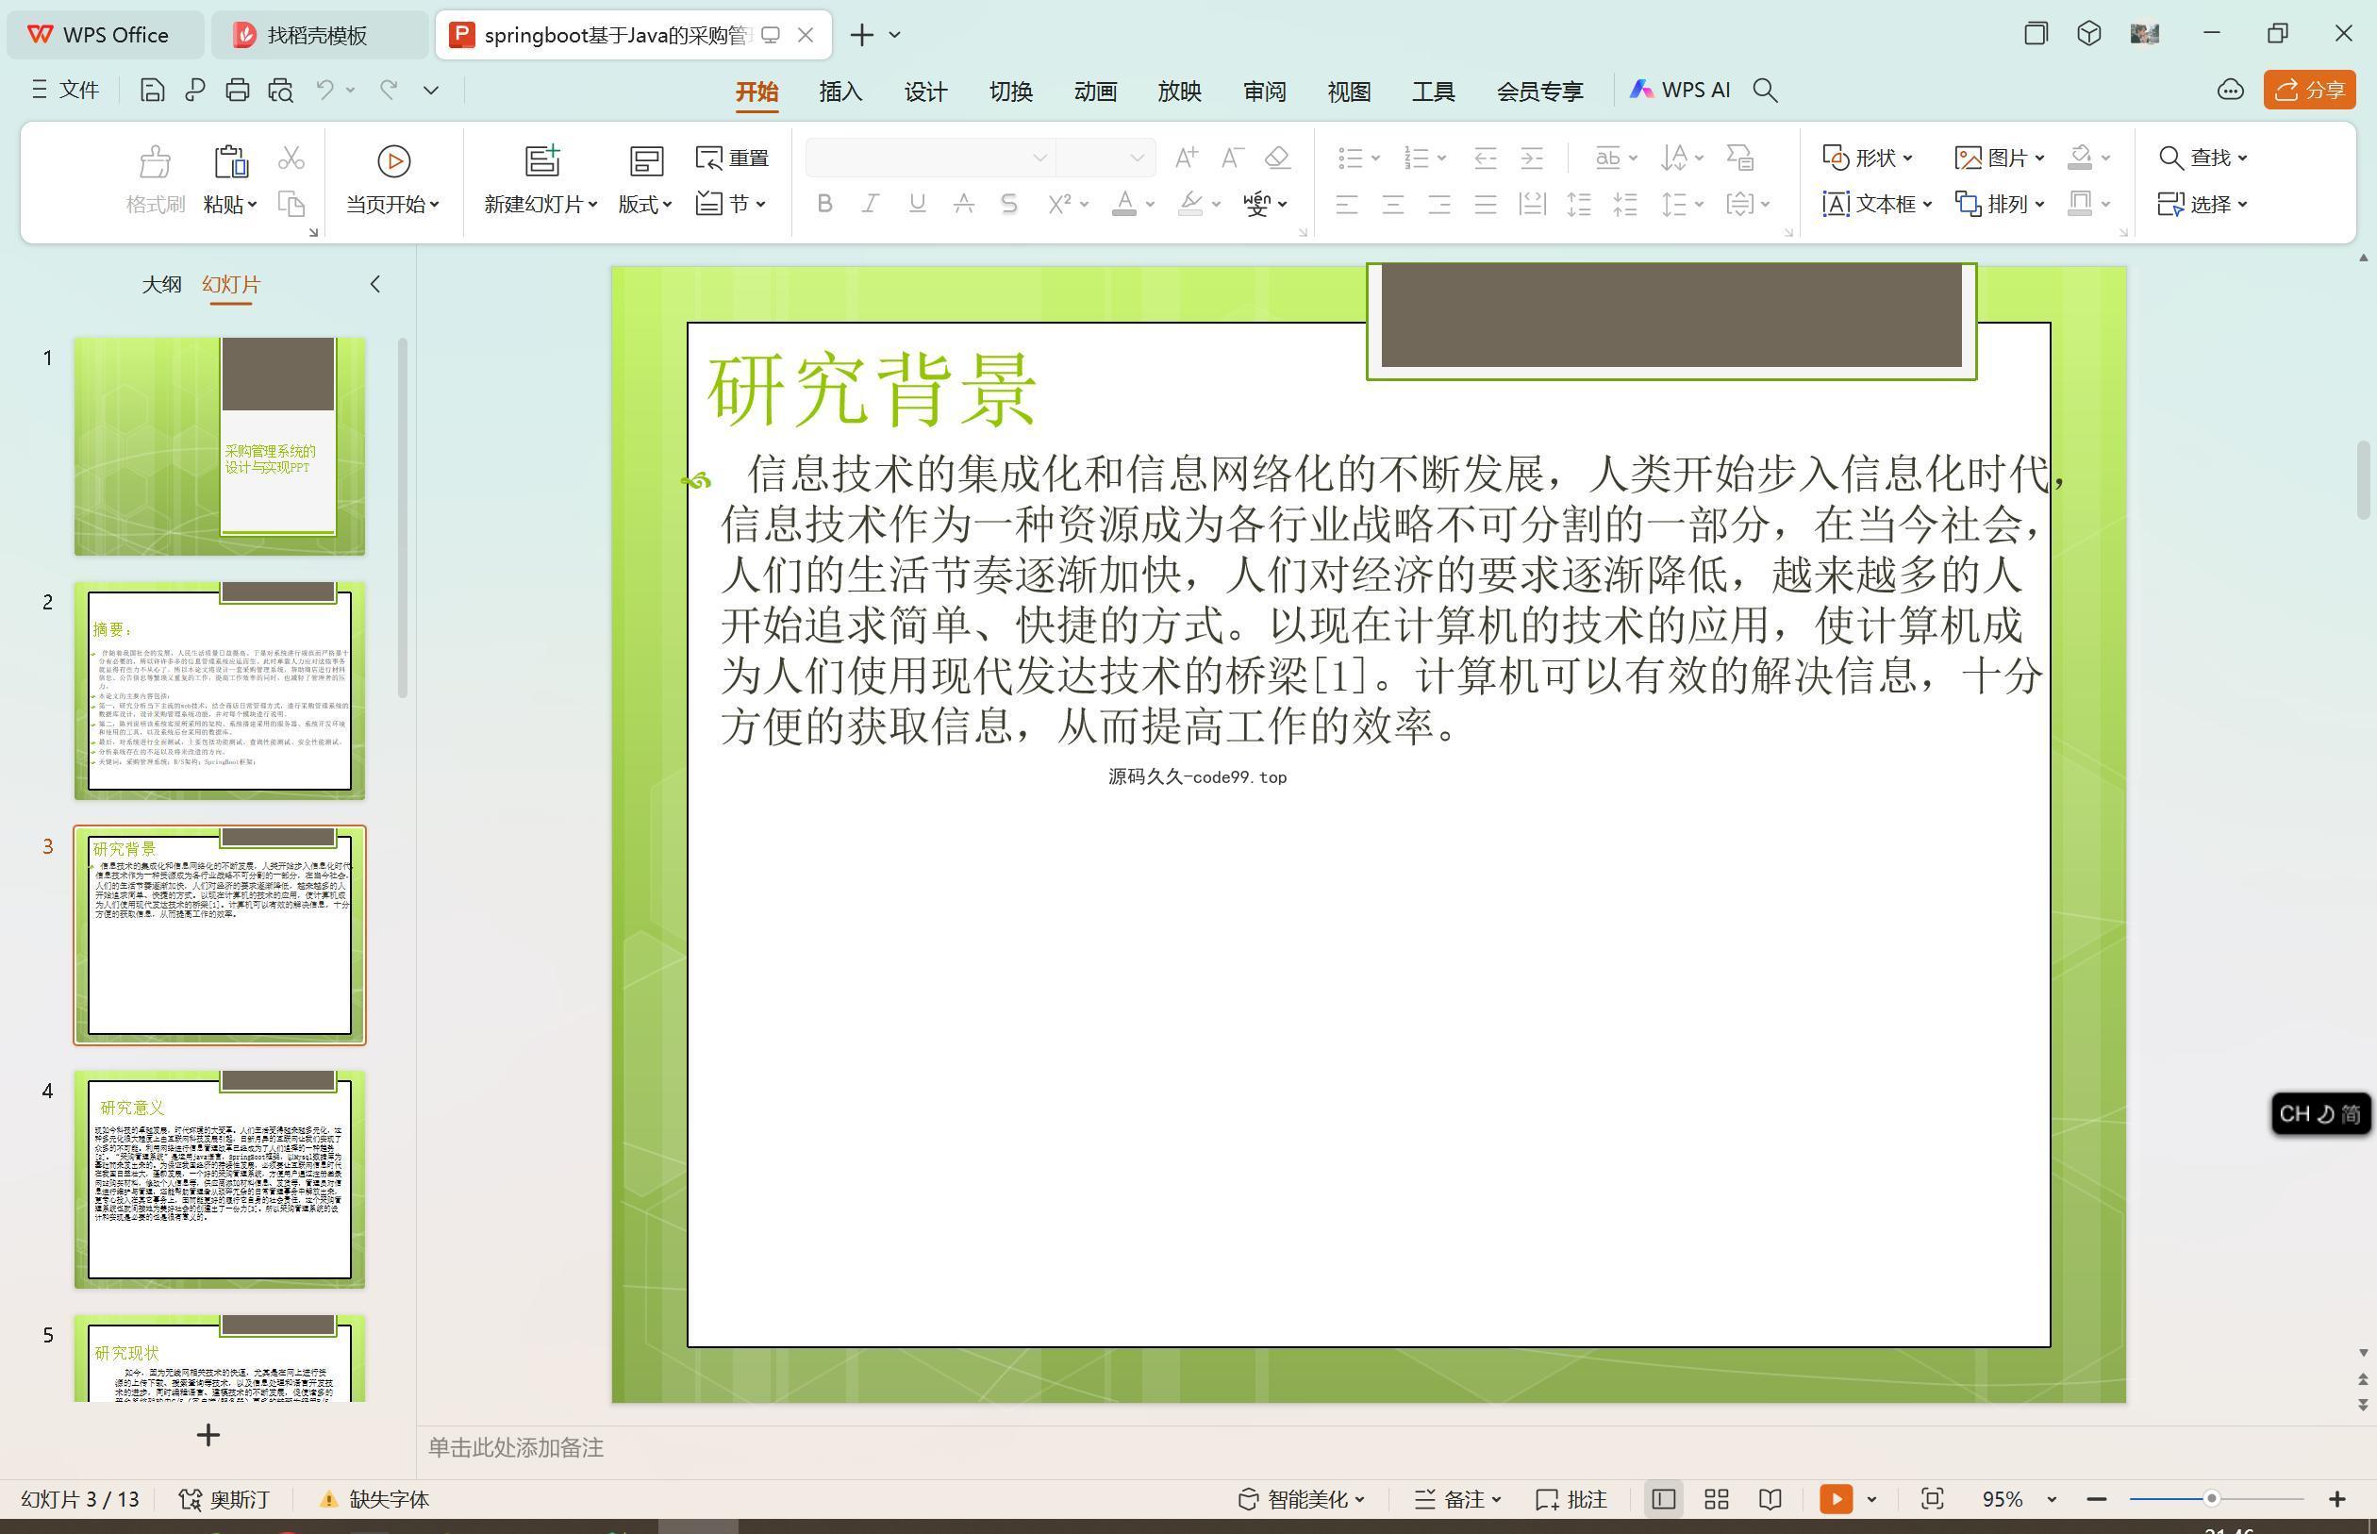Screen dimensions: 2377x1534
Task: Open the Design (设计) ribbon tab
Action: pyautogui.click(x=925, y=92)
